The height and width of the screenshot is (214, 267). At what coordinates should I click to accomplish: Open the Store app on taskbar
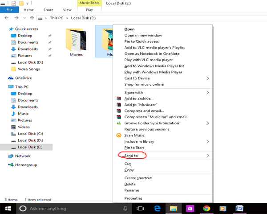(190, 208)
